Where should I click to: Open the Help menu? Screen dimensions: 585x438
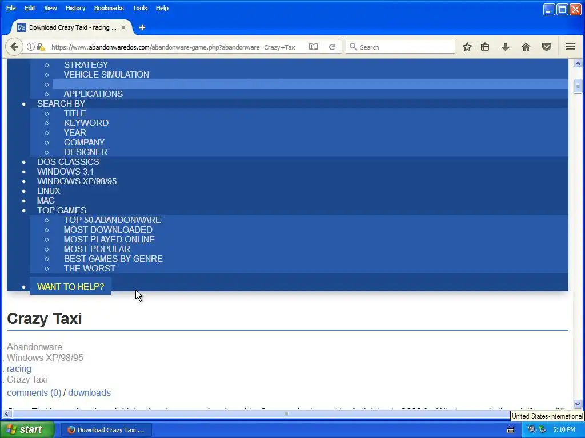pyautogui.click(x=162, y=8)
